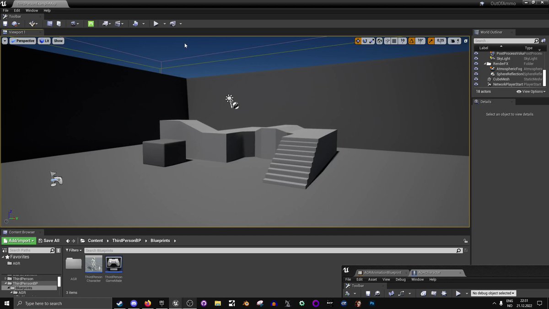
Task: Toggle world versus local transform coordinates
Action: tap(379, 41)
